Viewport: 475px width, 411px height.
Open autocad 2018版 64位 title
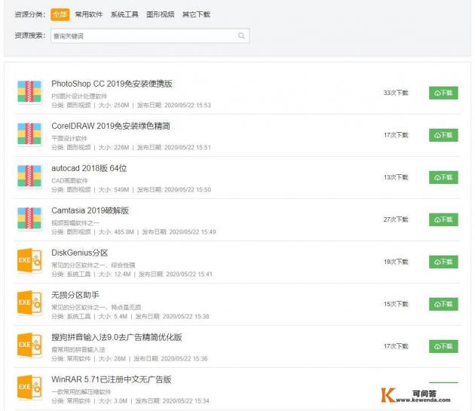(89, 168)
